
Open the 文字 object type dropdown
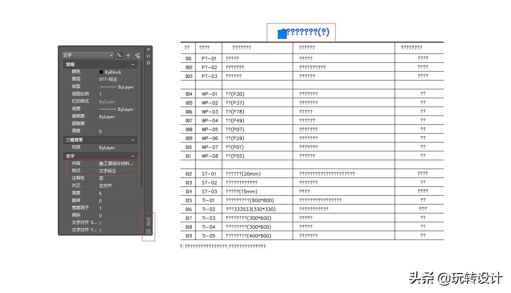(x=111, y=55)
